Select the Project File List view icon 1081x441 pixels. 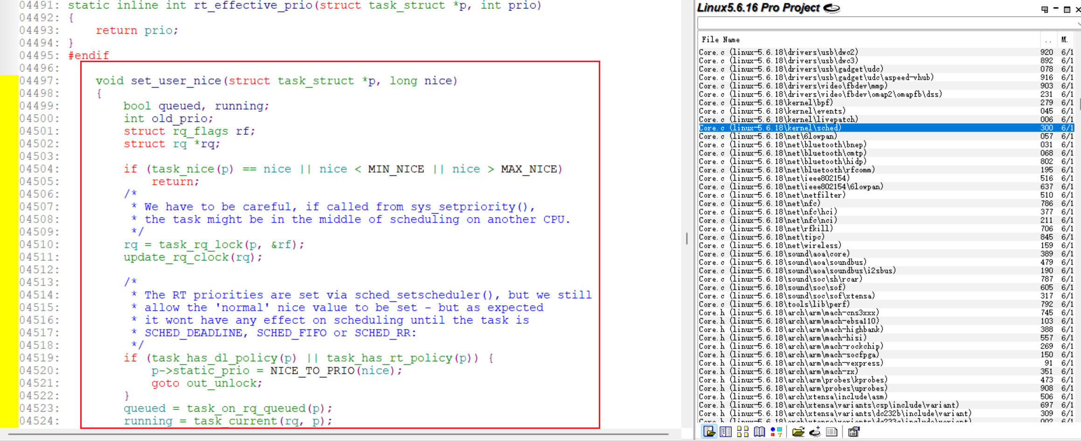point(709,432)
